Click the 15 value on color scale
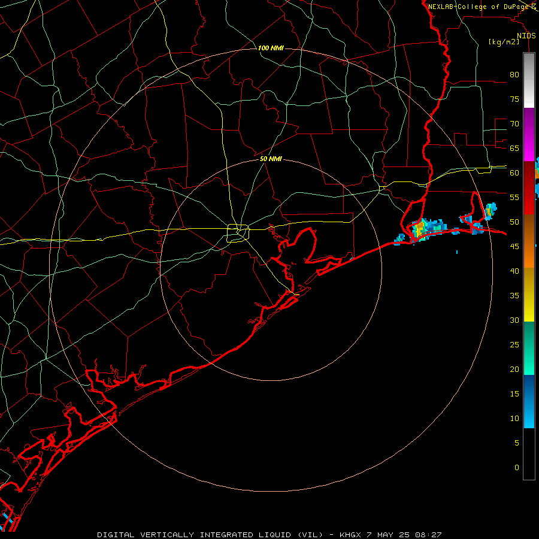This screenshot has width=539, height=539. 514,394
